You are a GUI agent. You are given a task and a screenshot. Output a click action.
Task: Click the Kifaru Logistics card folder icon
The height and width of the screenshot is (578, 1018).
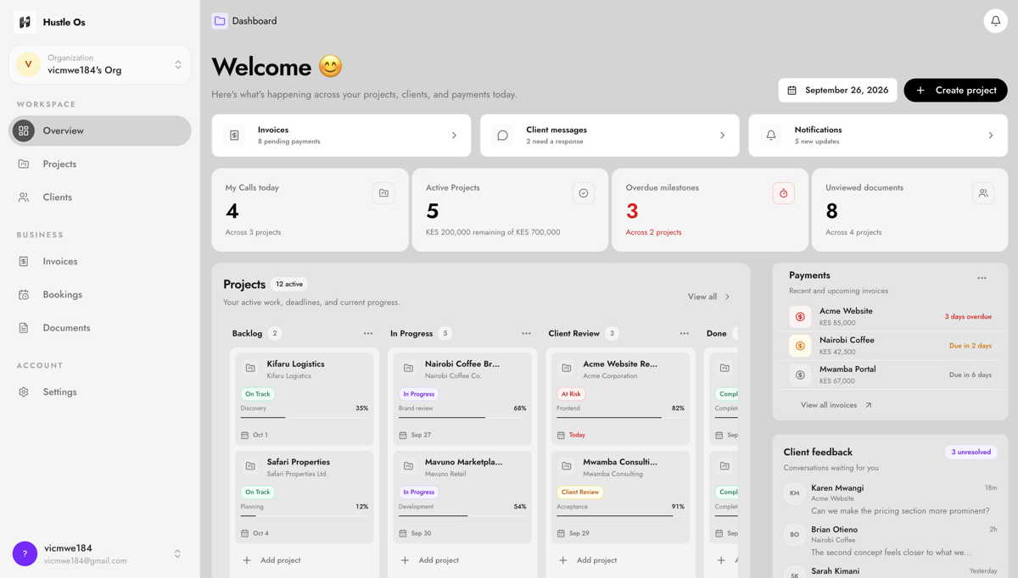point(250,368)
